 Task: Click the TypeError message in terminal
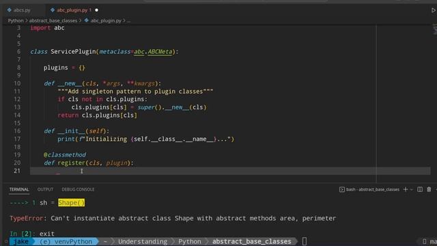[x=173, y=218]
